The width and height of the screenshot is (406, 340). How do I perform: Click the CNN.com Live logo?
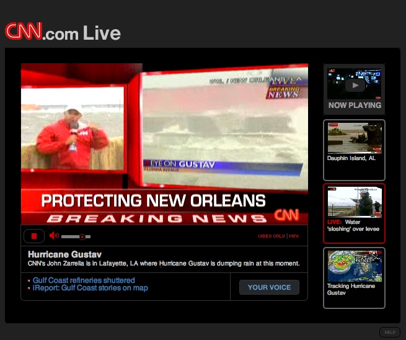[63, 32]
